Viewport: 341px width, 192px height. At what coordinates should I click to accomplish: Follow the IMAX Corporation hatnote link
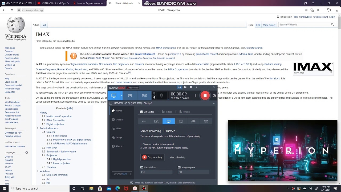[166, 48]
